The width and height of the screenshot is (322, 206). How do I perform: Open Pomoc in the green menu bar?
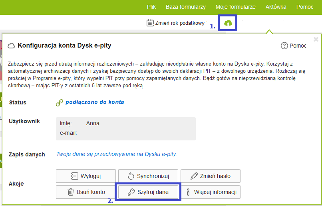pyautogui.click(x=305, y=7)
